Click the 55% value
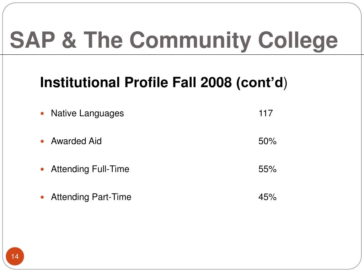The width and height of the screenshot is (364, 273). [x=267, y=169]
